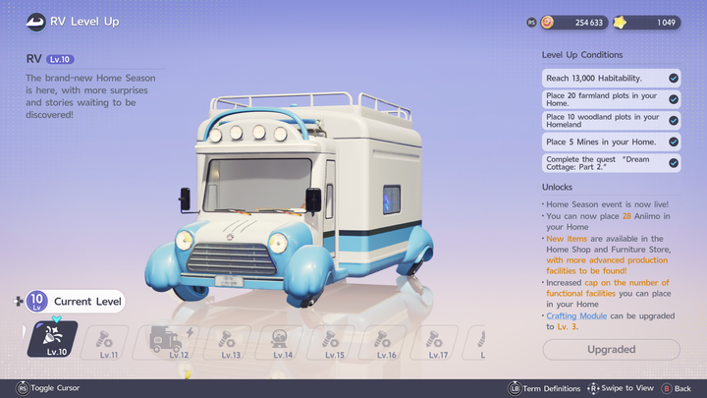707x398 pixels.
Task: Click the Unlocks heading
Action: coord(558,188)
